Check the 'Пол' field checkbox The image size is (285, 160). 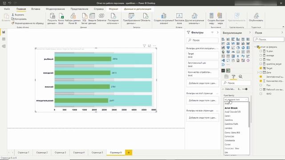click(261, 85)
